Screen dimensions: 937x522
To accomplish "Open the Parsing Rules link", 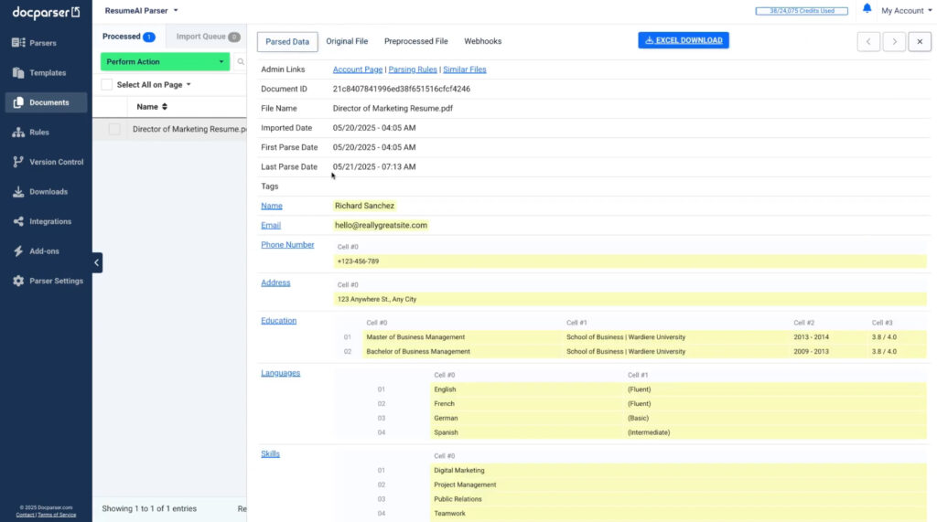I will [x=413, y=69].
